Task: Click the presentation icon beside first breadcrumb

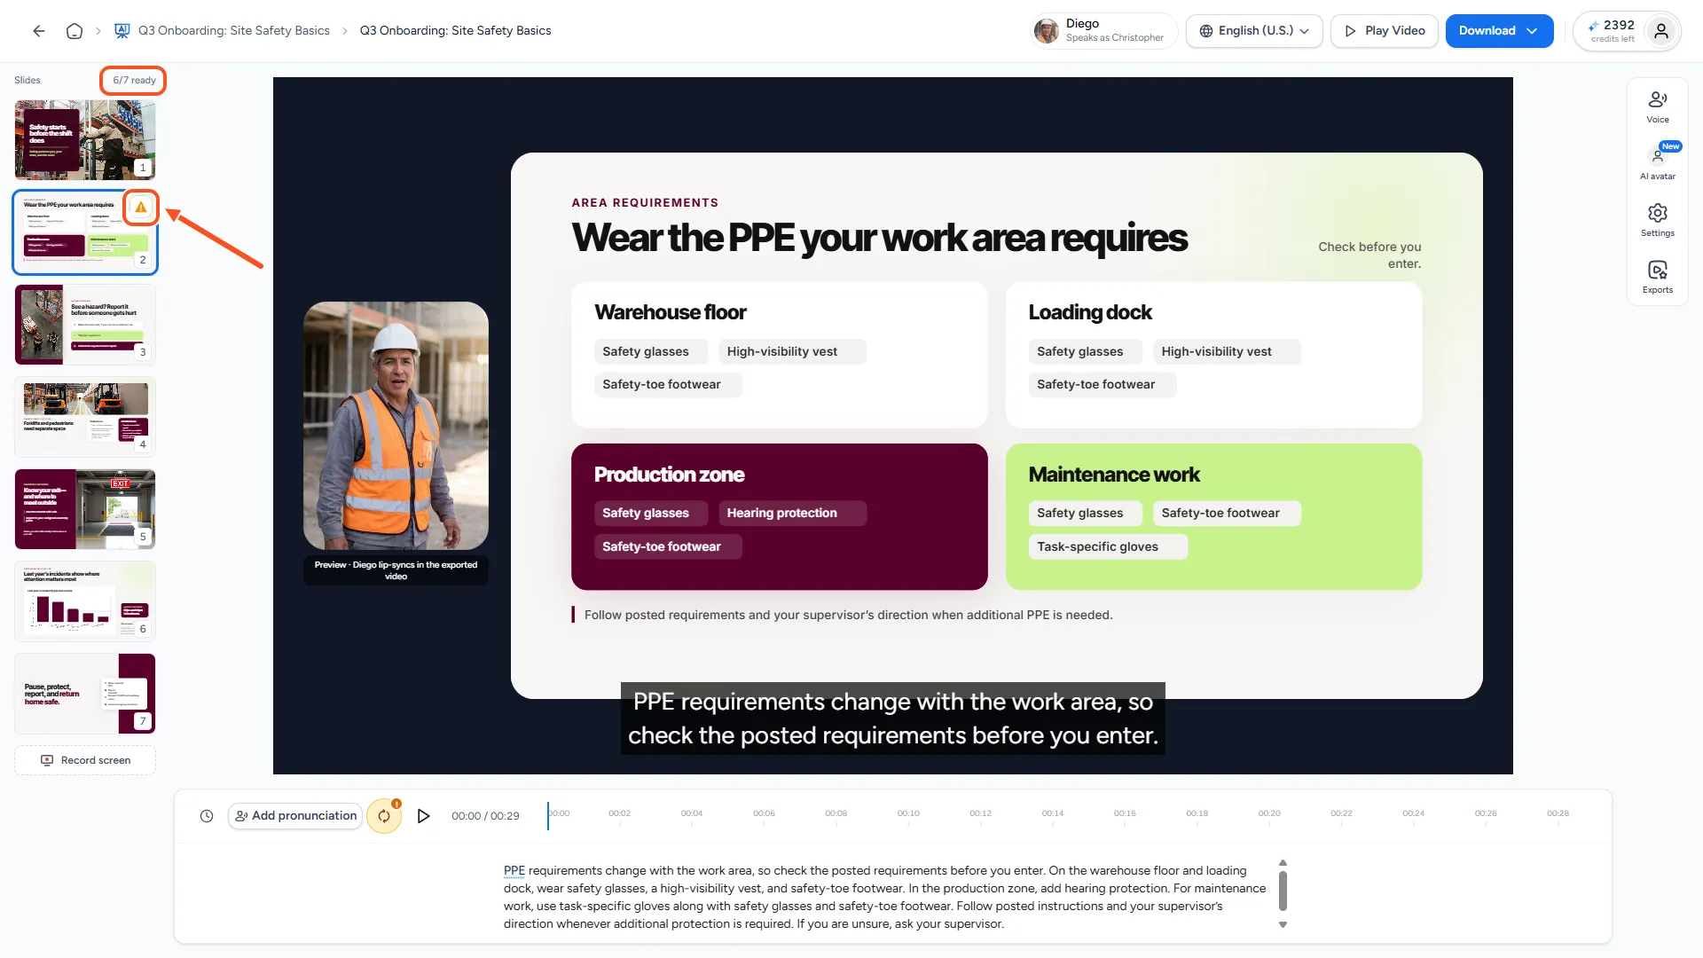Action: pos(122,31)
